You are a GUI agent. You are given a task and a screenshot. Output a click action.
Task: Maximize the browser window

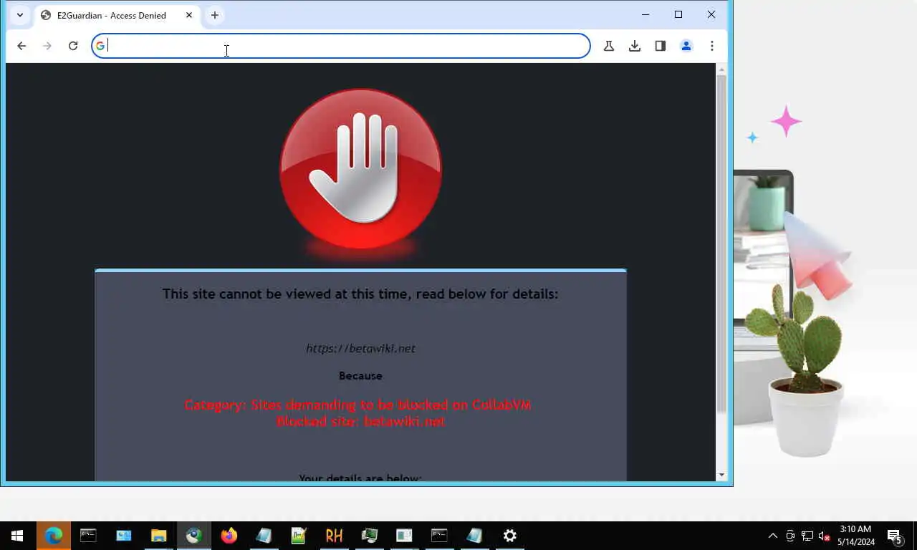click(678, 14)
